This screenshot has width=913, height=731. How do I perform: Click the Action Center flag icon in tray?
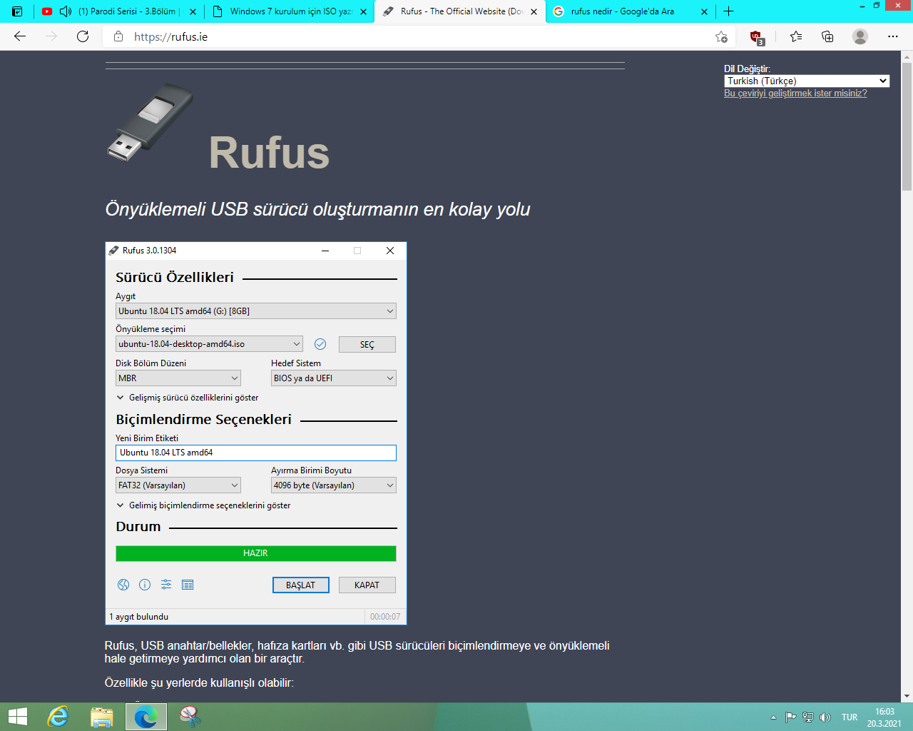click(790, 717)
